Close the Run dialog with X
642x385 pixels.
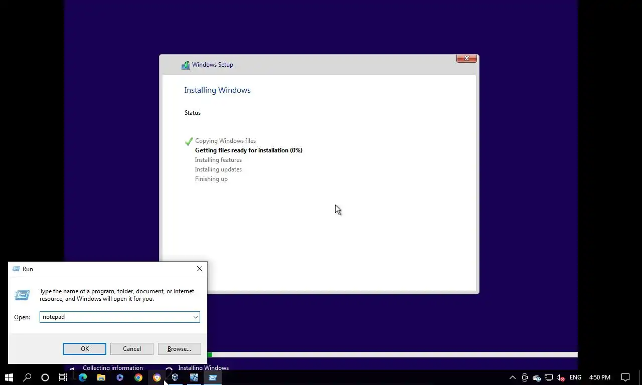200,269
